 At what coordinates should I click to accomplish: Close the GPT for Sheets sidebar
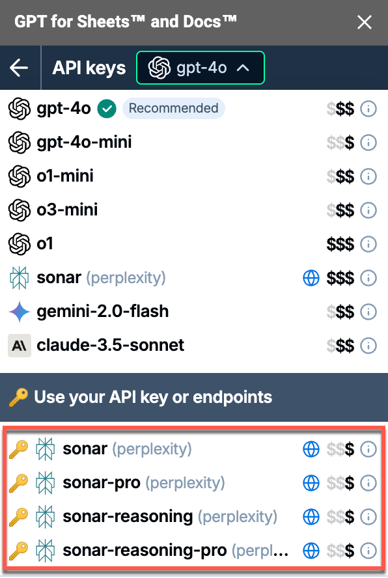pyautogui.click(x=365, y=23)
